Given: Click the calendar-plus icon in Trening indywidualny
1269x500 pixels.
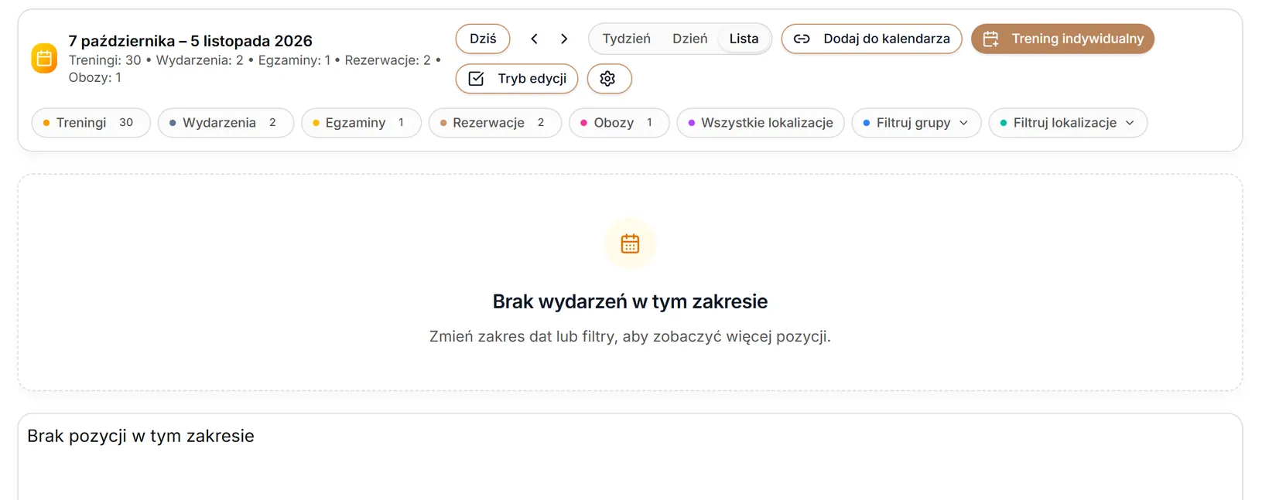Looking at the screenshot, I should pos(990,39).
